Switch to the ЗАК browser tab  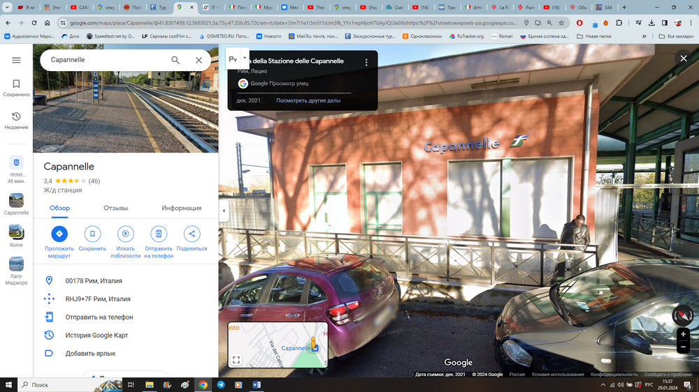pos(604,7)
